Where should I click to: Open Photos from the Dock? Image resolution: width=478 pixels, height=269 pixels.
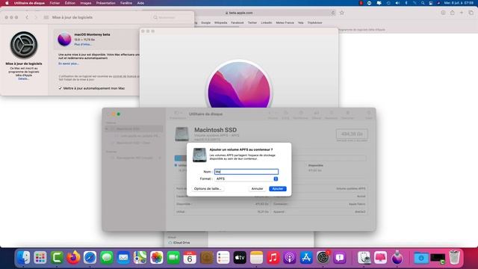coord(157,258)
